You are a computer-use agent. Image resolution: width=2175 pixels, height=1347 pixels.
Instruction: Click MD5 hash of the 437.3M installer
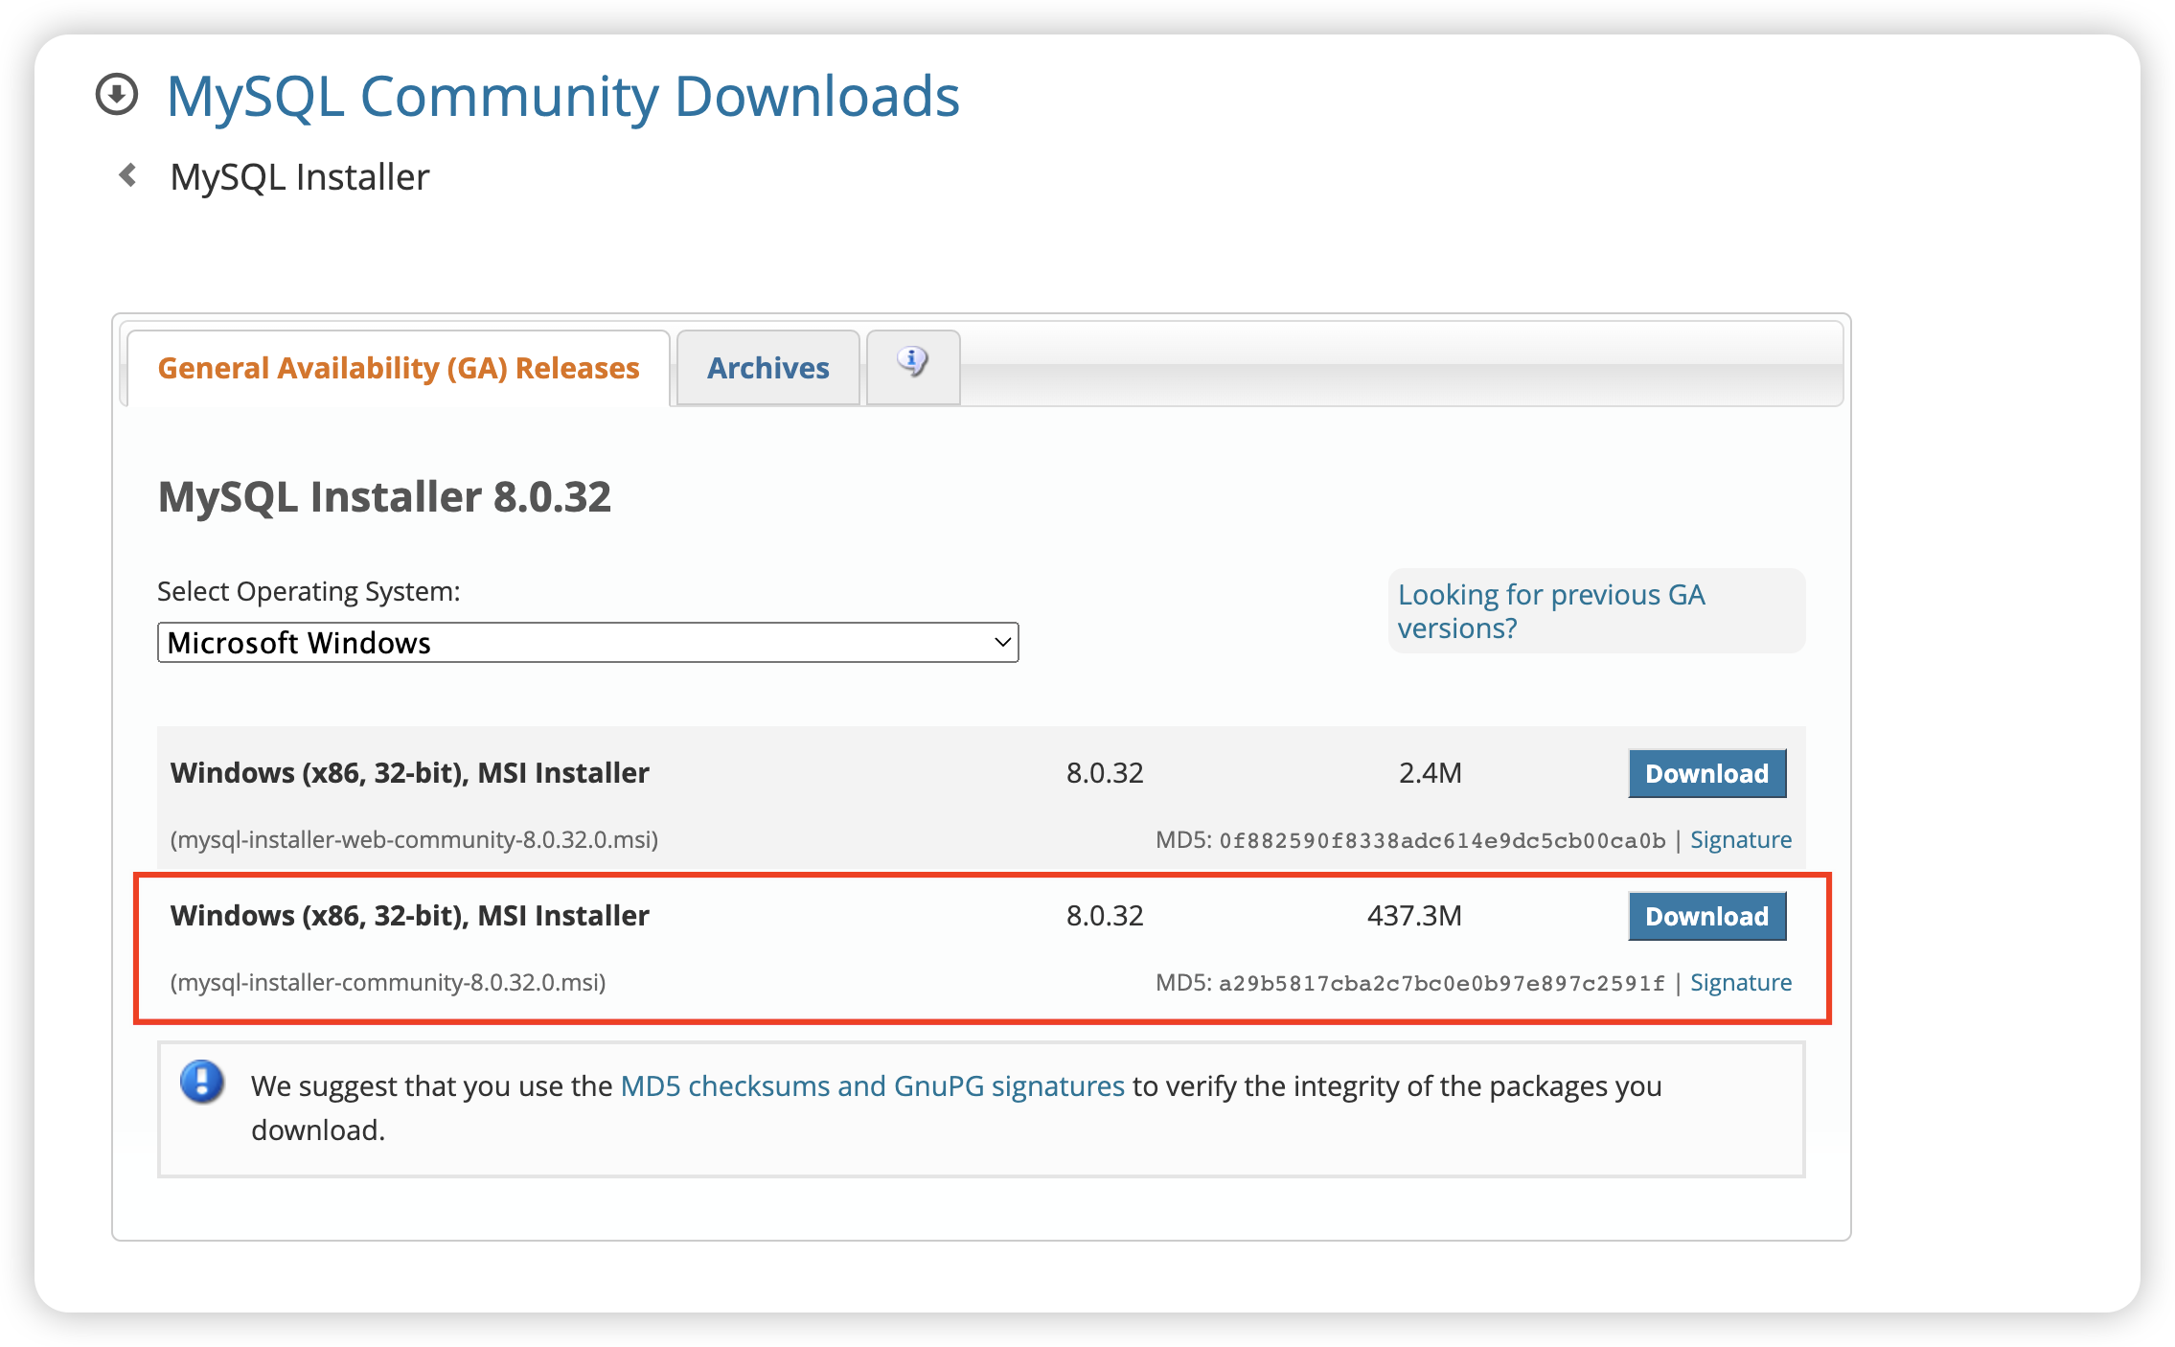click(1441, 984)
